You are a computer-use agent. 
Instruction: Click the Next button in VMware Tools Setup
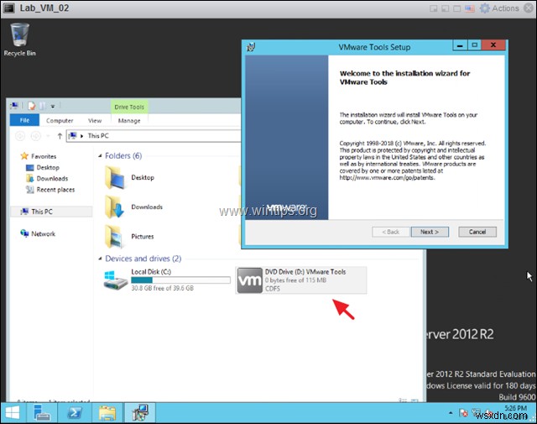coord(430,232)
